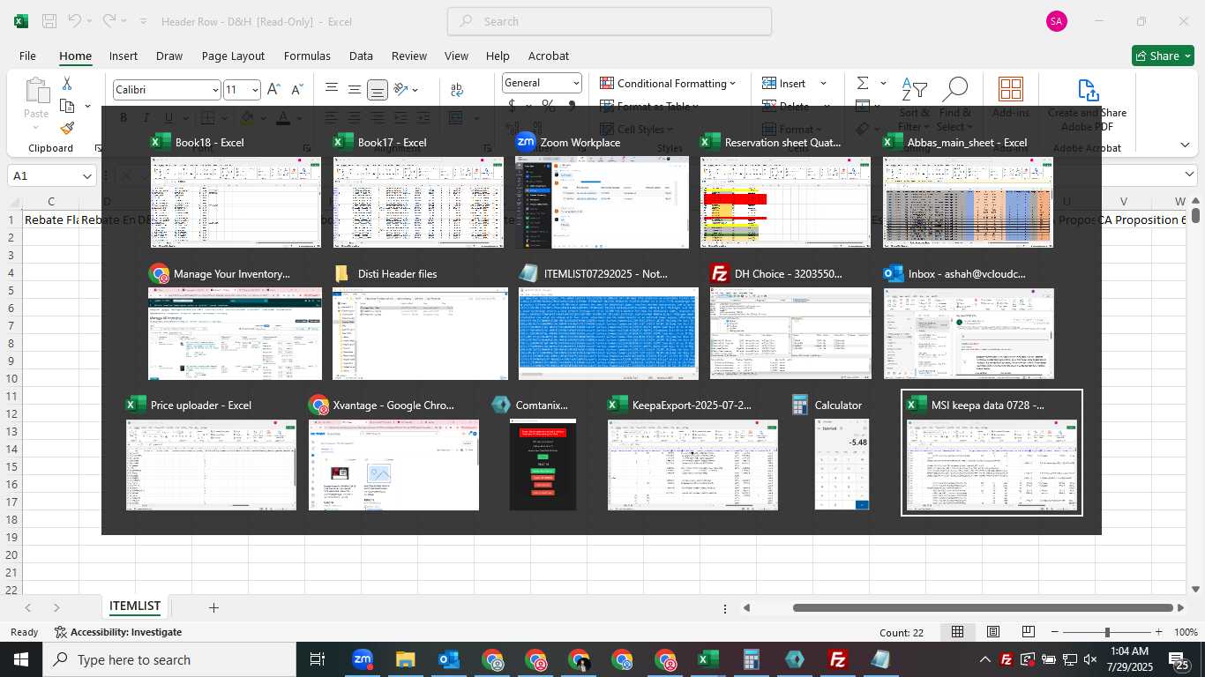The height and width of the screenshot is (677, 1205).
Task: Switch to Calculator window thumbnail
Action: [x=842, y=465]
